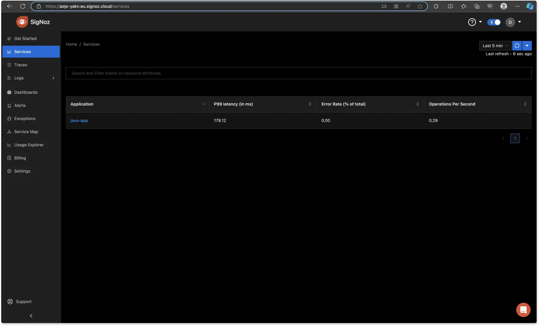The width and height of the screenshot is (539, 326).
Task: Sort by P99 latency column
Action: tap(310, 104)
